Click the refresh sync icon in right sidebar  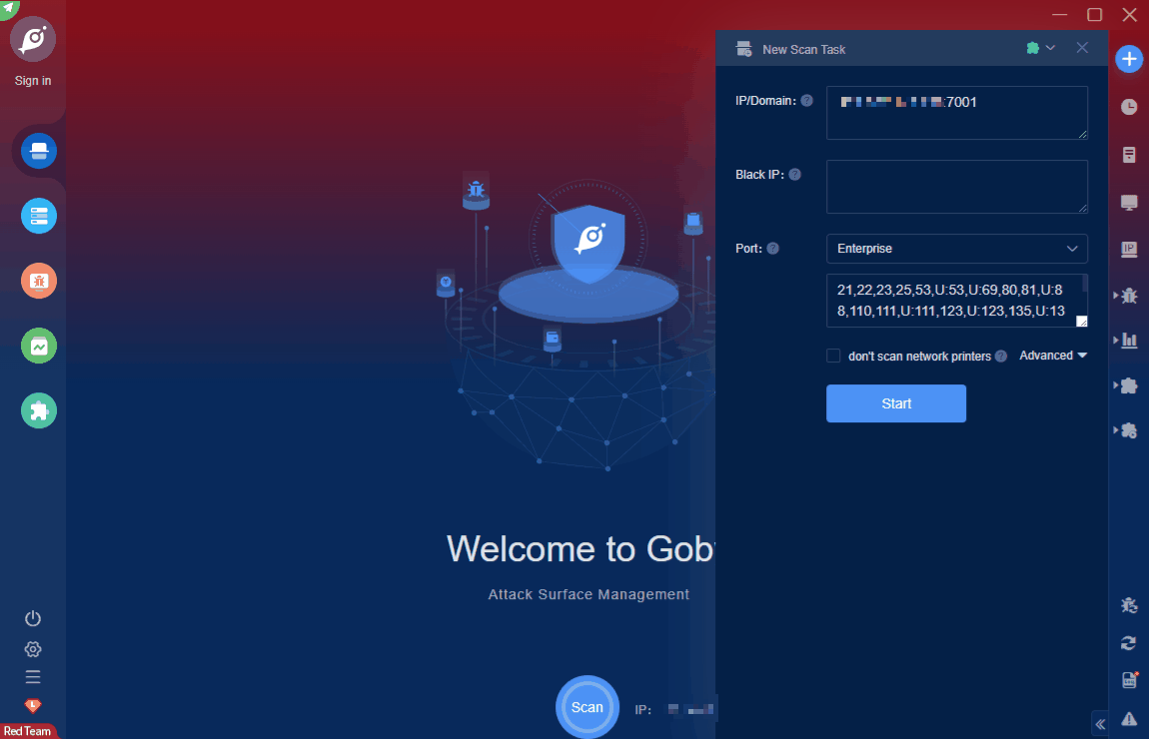coord(1129,642)
